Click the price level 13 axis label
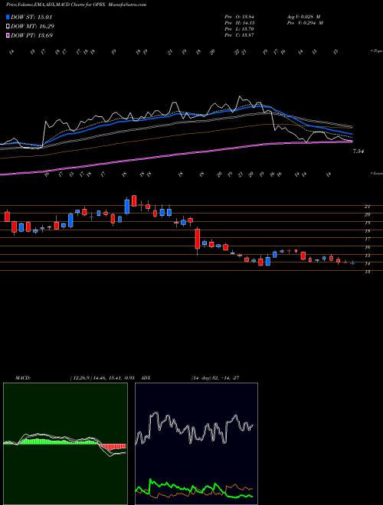 (x=367, y=272)
